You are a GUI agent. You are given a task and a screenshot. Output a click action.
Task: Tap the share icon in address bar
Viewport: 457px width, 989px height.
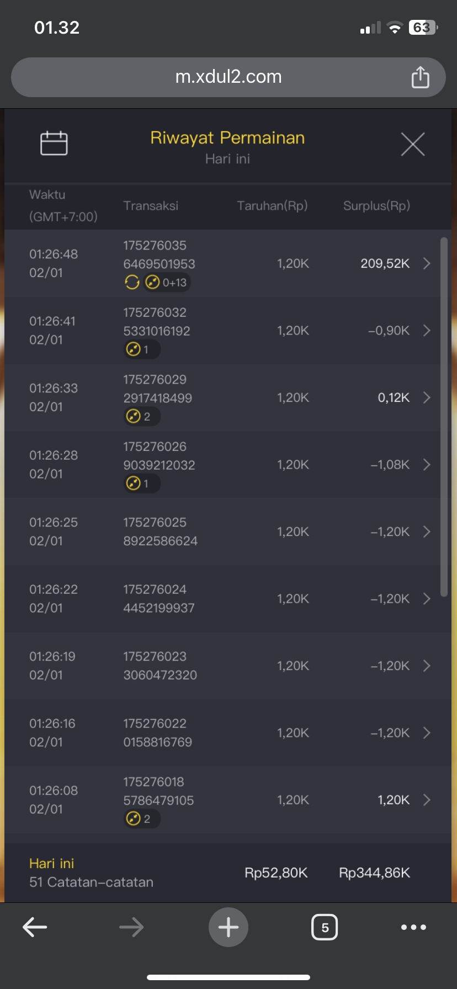tap(420, 77)
